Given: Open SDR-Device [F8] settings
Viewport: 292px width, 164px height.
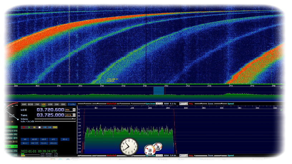Looking at the screenshot, I should 11,127.
